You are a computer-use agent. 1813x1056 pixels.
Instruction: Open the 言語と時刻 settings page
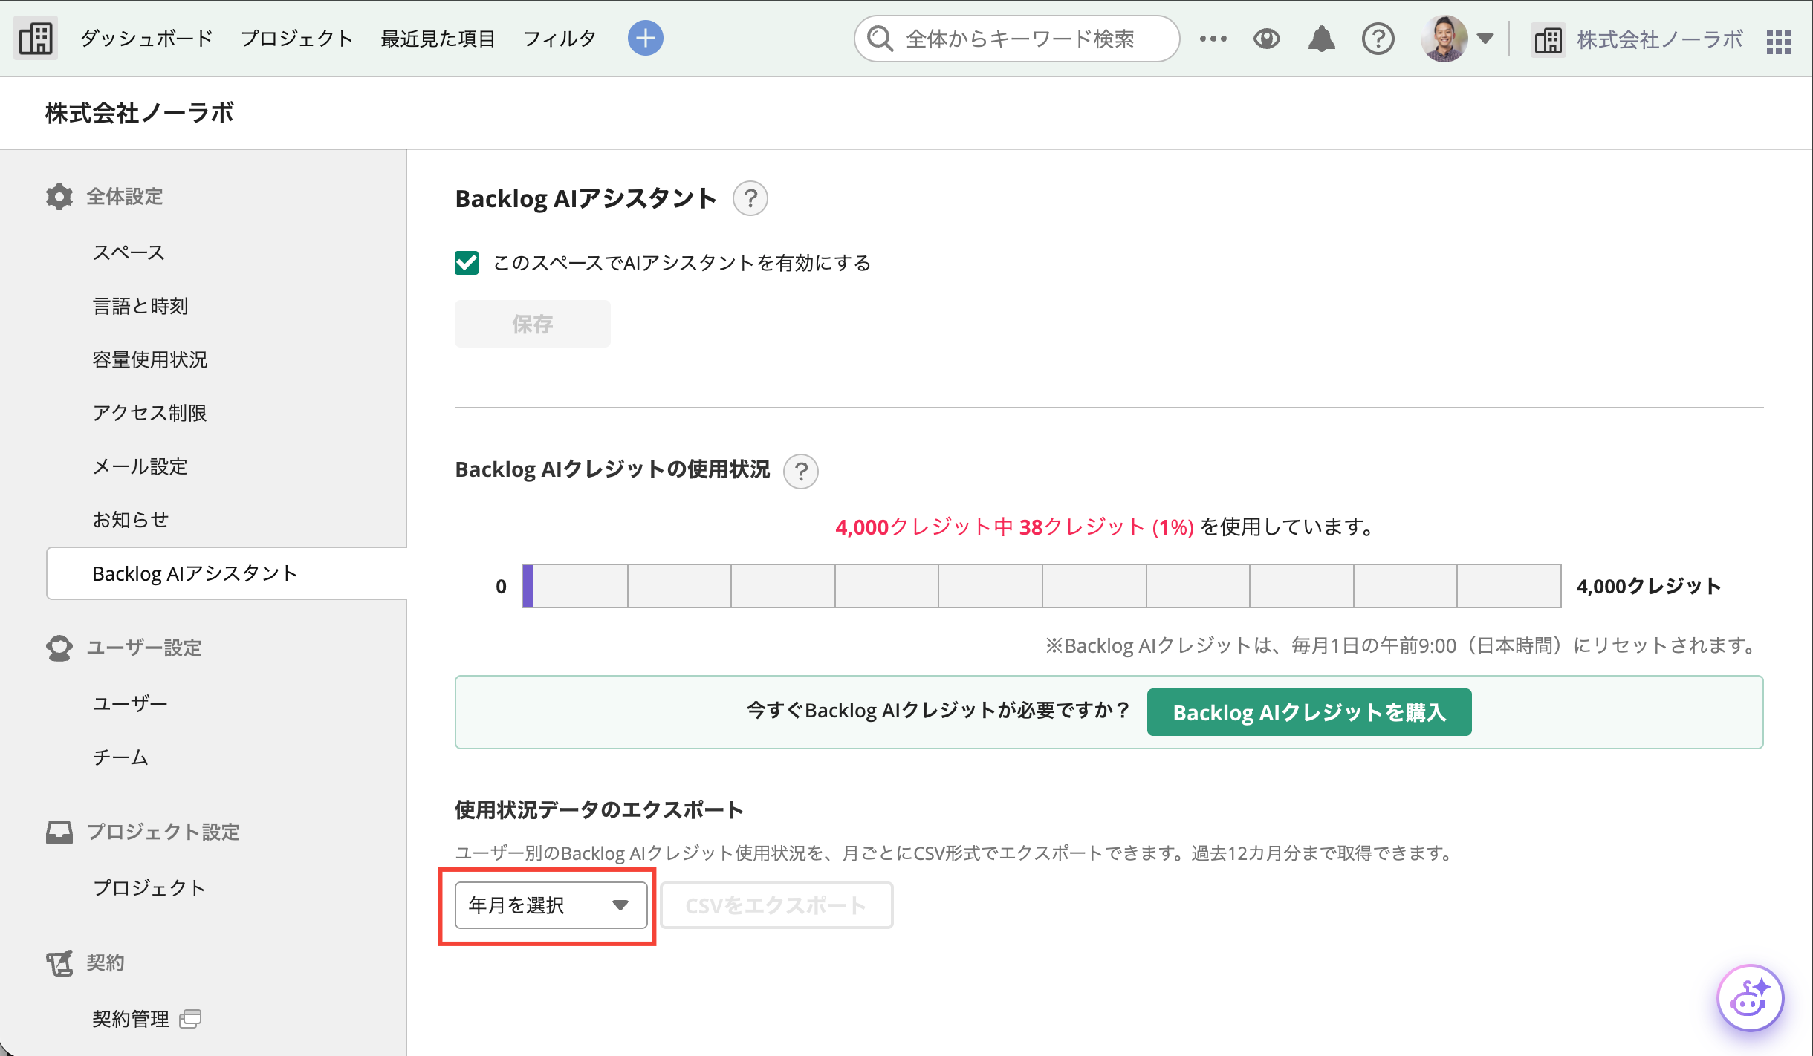(x=140, y=306)
